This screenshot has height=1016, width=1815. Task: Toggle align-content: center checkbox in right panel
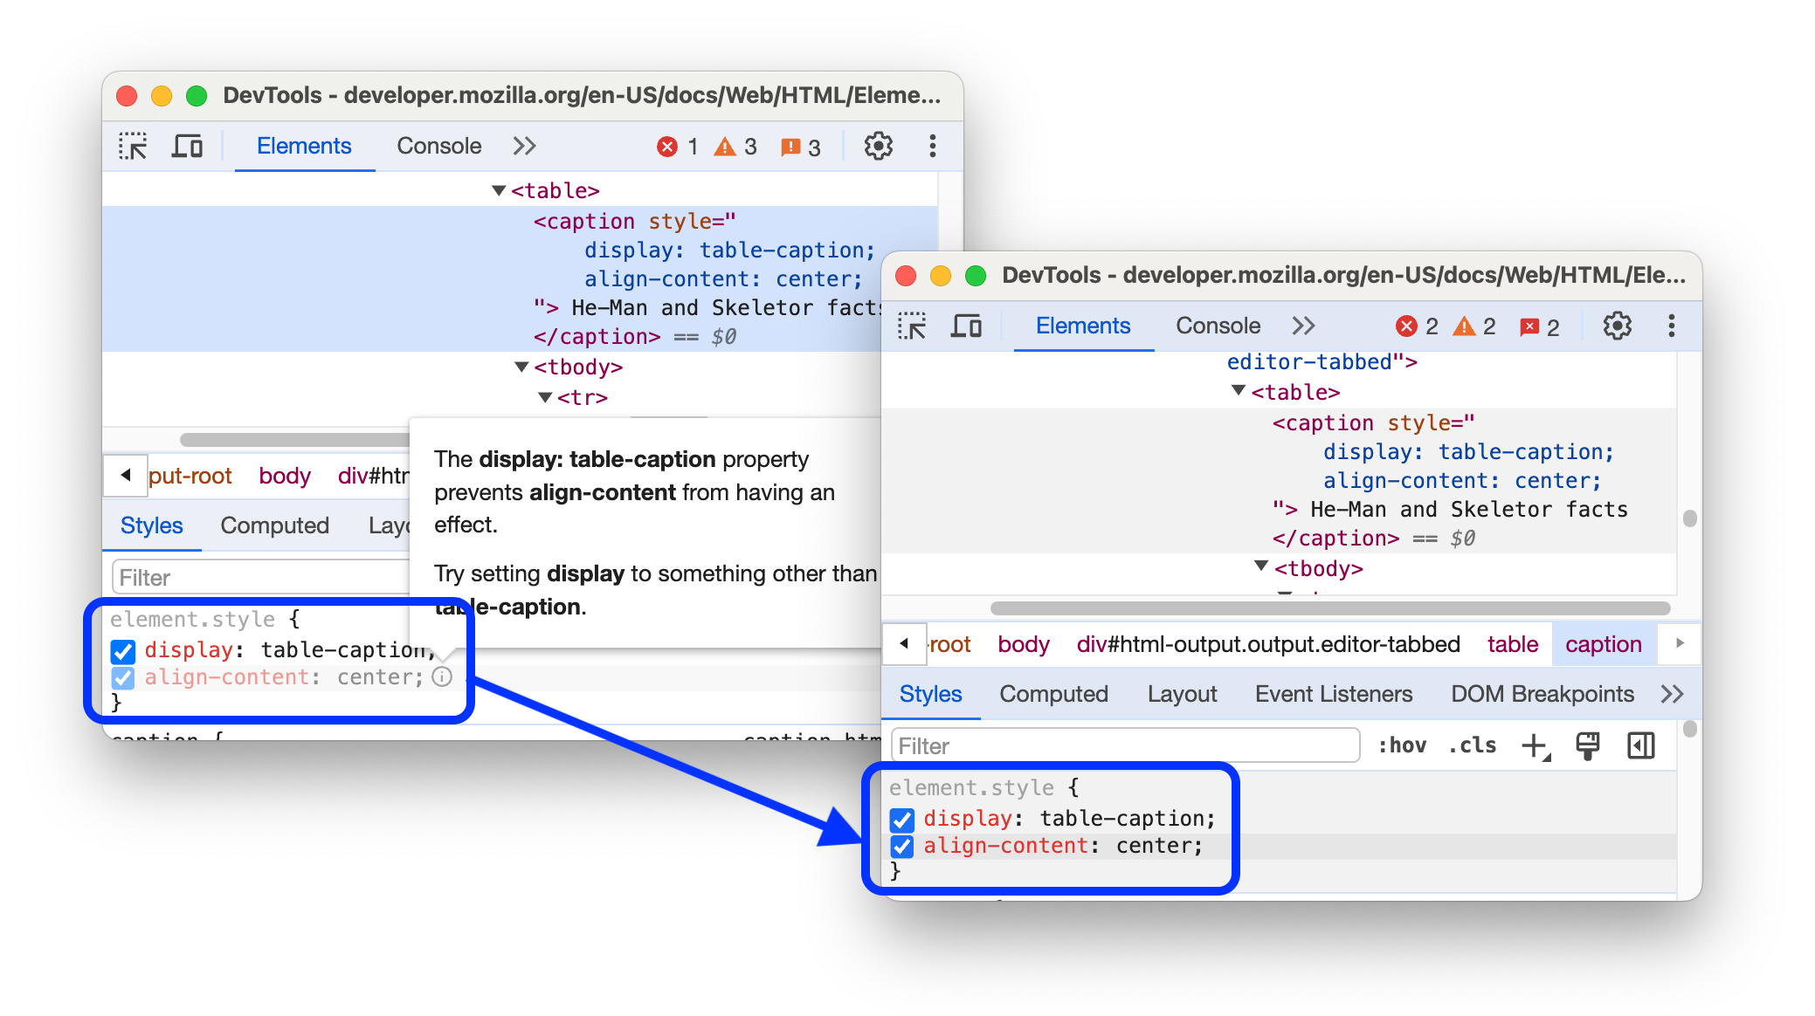(x=900, y=846)
